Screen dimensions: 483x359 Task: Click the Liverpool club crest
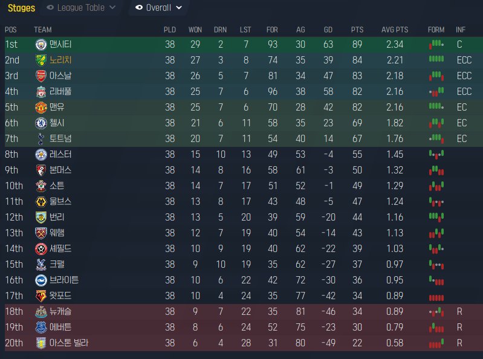point(41,92)
